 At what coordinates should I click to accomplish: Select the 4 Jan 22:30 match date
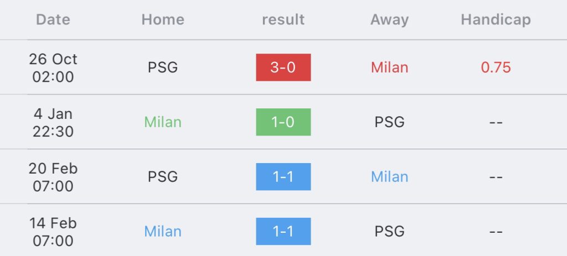53,122
